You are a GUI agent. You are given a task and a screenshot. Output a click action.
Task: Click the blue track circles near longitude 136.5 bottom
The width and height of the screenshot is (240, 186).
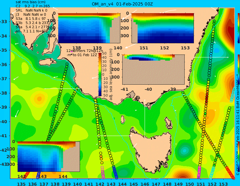pyautogui.click(x=38, y=175)
